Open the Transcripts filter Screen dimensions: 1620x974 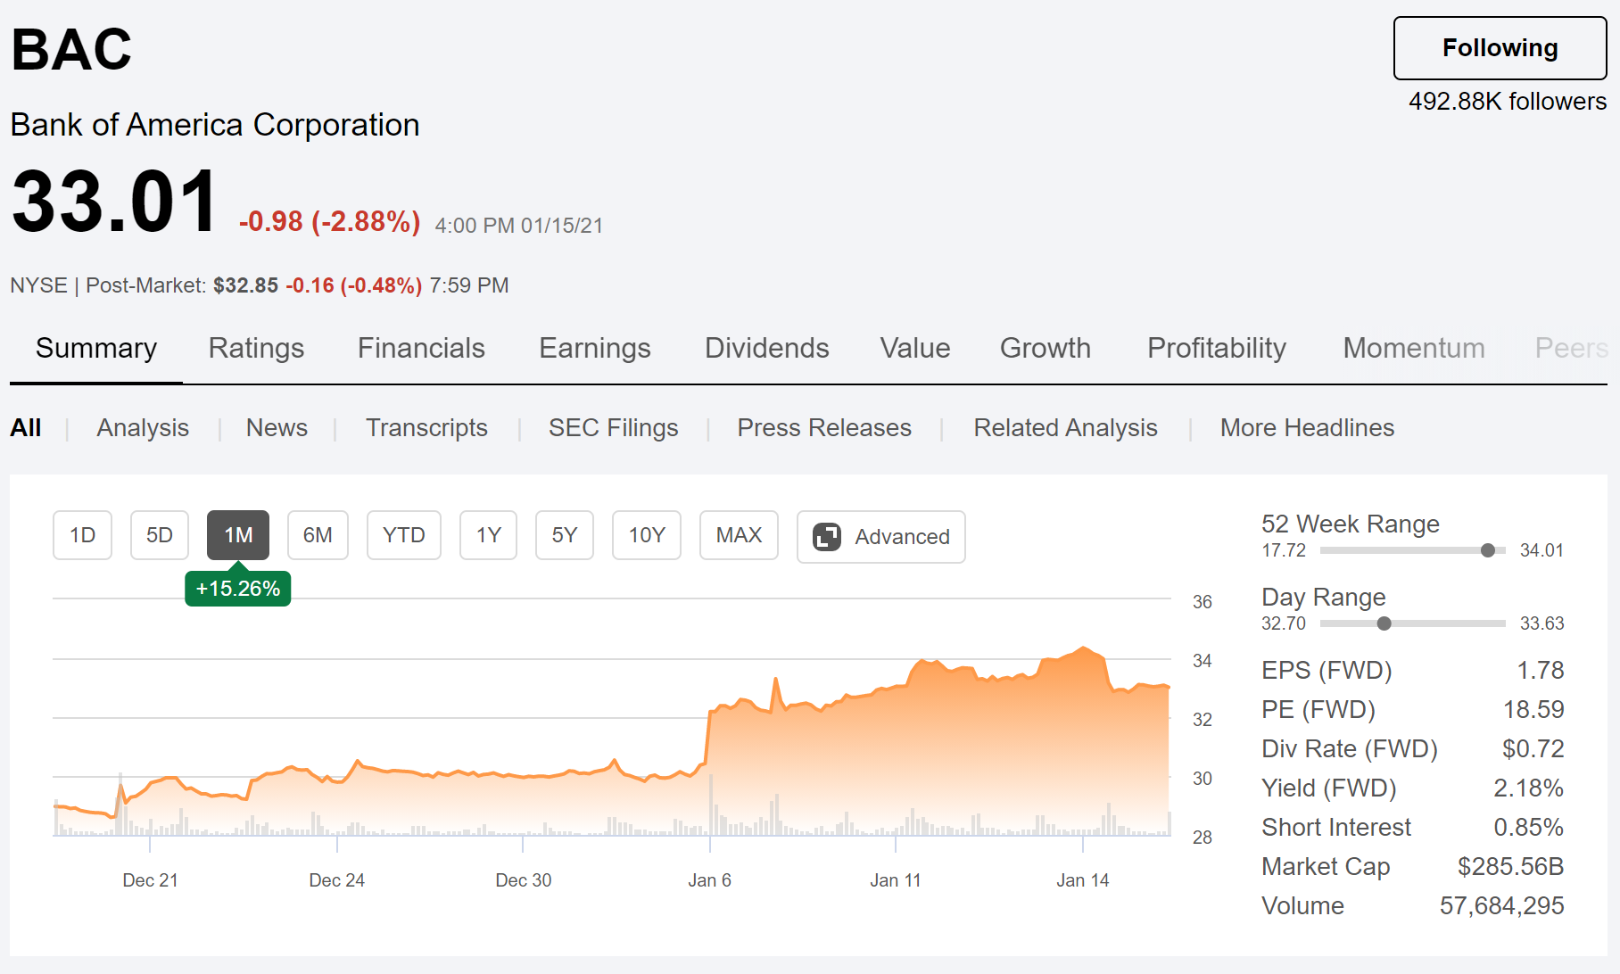(426, 428)
